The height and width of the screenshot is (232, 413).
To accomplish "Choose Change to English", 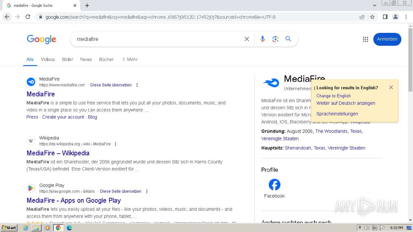I will pyautogui.click(x=334, y=96).
